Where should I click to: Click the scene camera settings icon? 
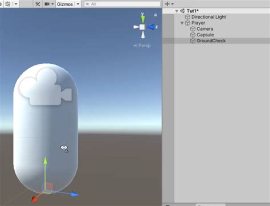click(47, 4)
